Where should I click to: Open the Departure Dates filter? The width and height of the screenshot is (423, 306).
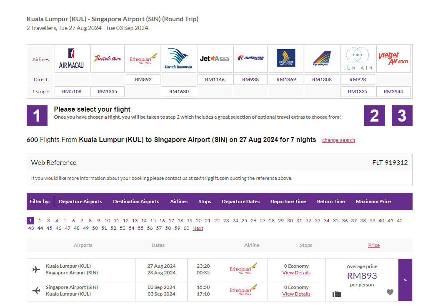tap(240, 202)
